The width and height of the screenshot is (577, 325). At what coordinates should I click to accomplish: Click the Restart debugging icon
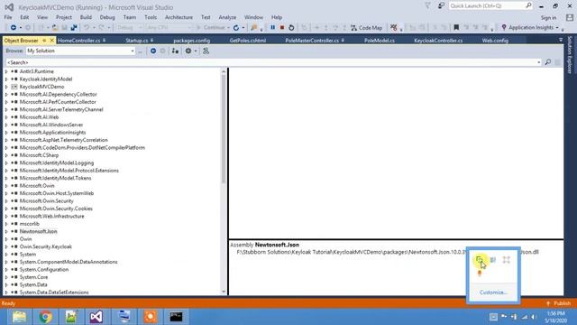(291, 28)
